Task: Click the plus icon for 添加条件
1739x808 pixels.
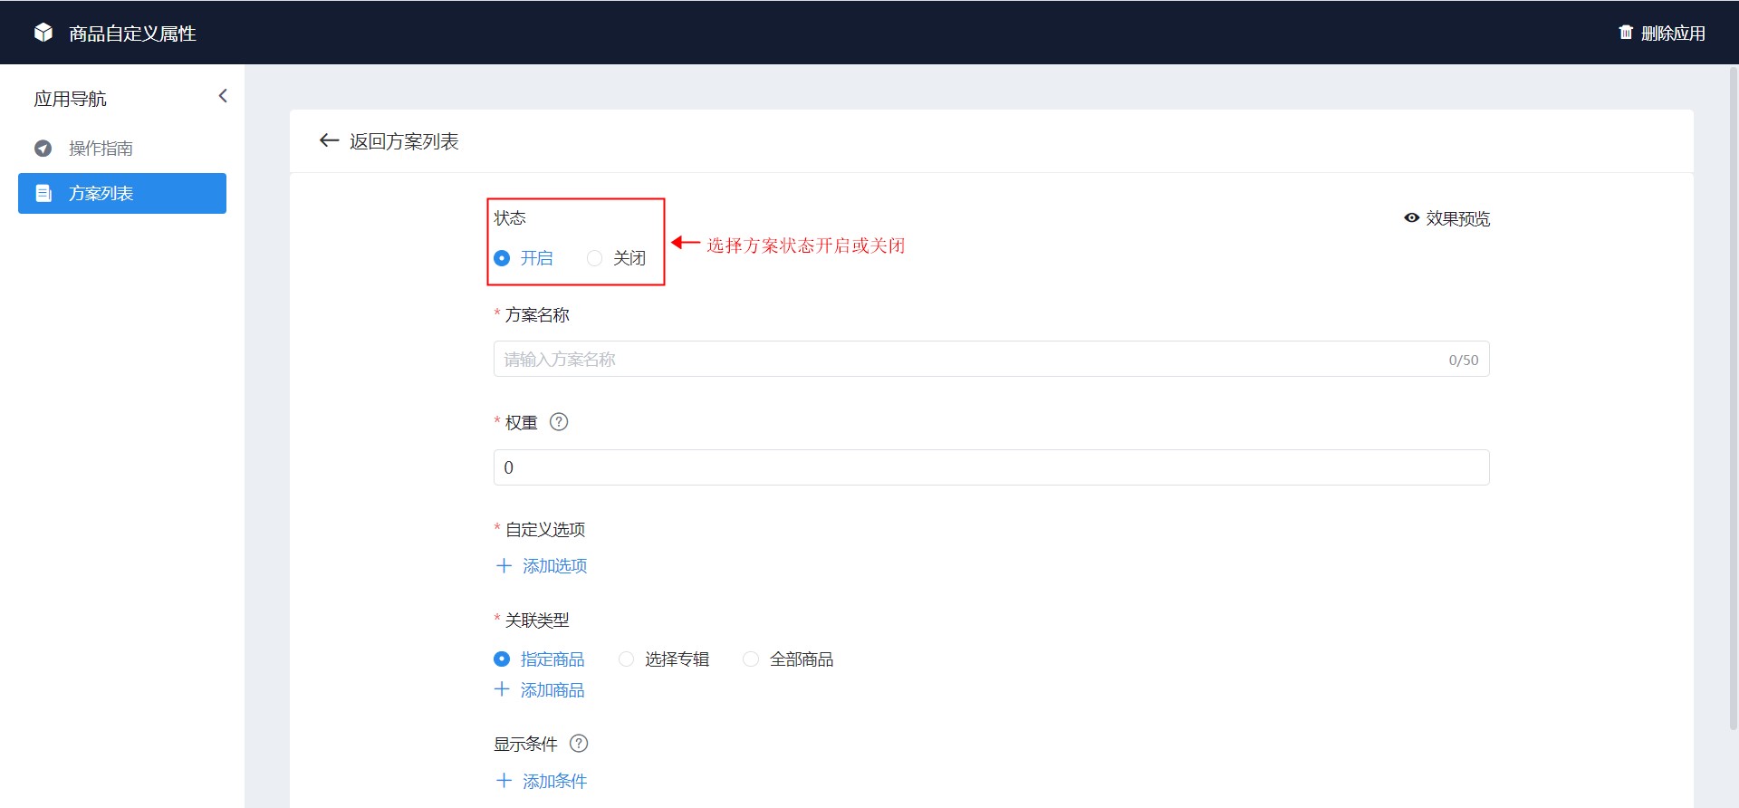Action: (x=504, y=780)
